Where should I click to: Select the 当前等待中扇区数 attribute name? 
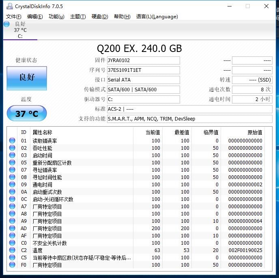tap(82, 258)
